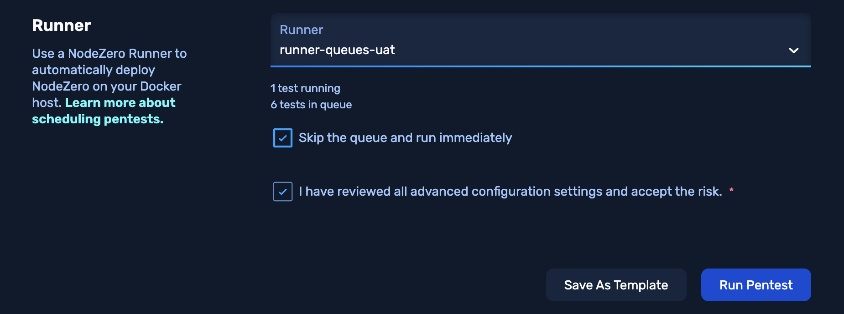Open 'Learn more about scheduling pentests' link
The image size is (844, 314).
(120, 103)
